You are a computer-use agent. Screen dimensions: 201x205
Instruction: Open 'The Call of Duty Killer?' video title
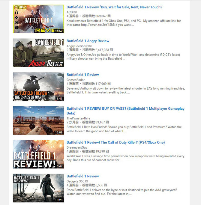[x=116, y=142]
